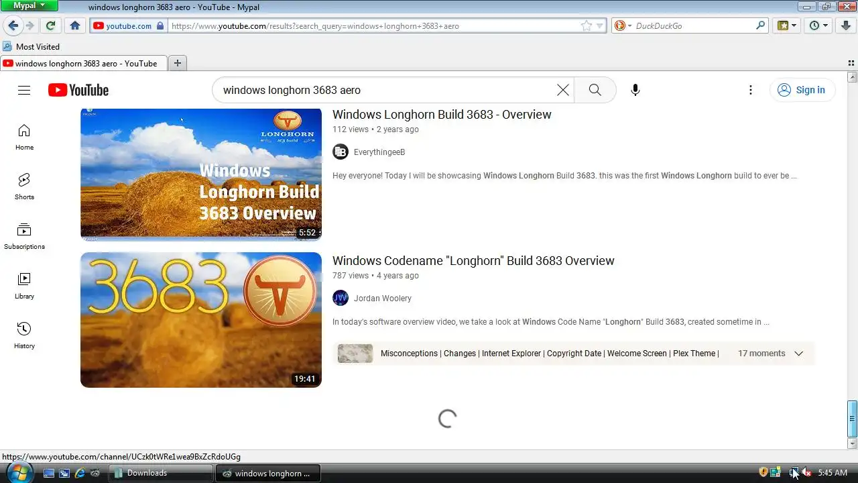
Task: Open the History toolbar button dropdown
Action: [x=819, y=25]
